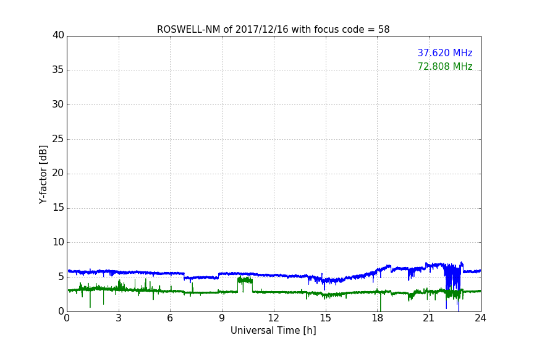
Task: Click the y-axis tick label 10
Action: click(x=58, y=242)
